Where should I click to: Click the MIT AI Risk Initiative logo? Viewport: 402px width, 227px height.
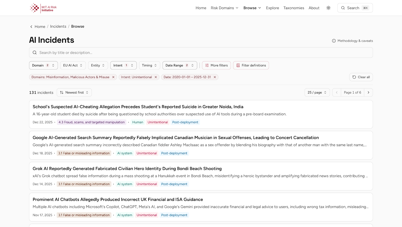[x=43, y=8]
